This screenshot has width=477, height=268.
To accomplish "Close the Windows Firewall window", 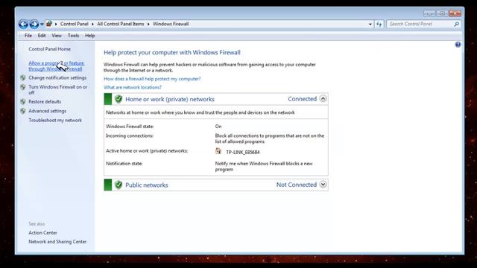I will (x=455, y=13).
